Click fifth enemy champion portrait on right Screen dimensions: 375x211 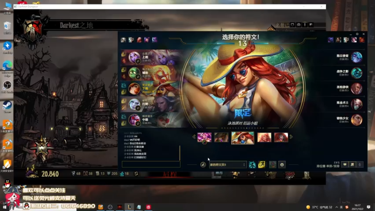point(356,120)
